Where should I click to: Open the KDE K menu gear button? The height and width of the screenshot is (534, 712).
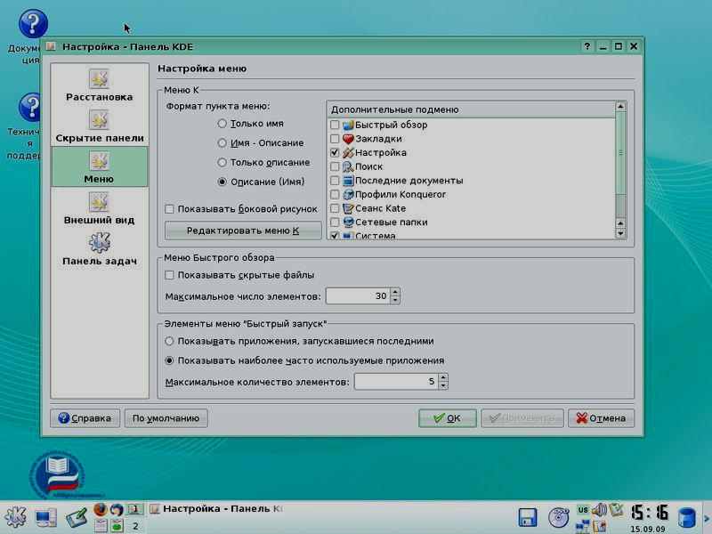(15, 517)
